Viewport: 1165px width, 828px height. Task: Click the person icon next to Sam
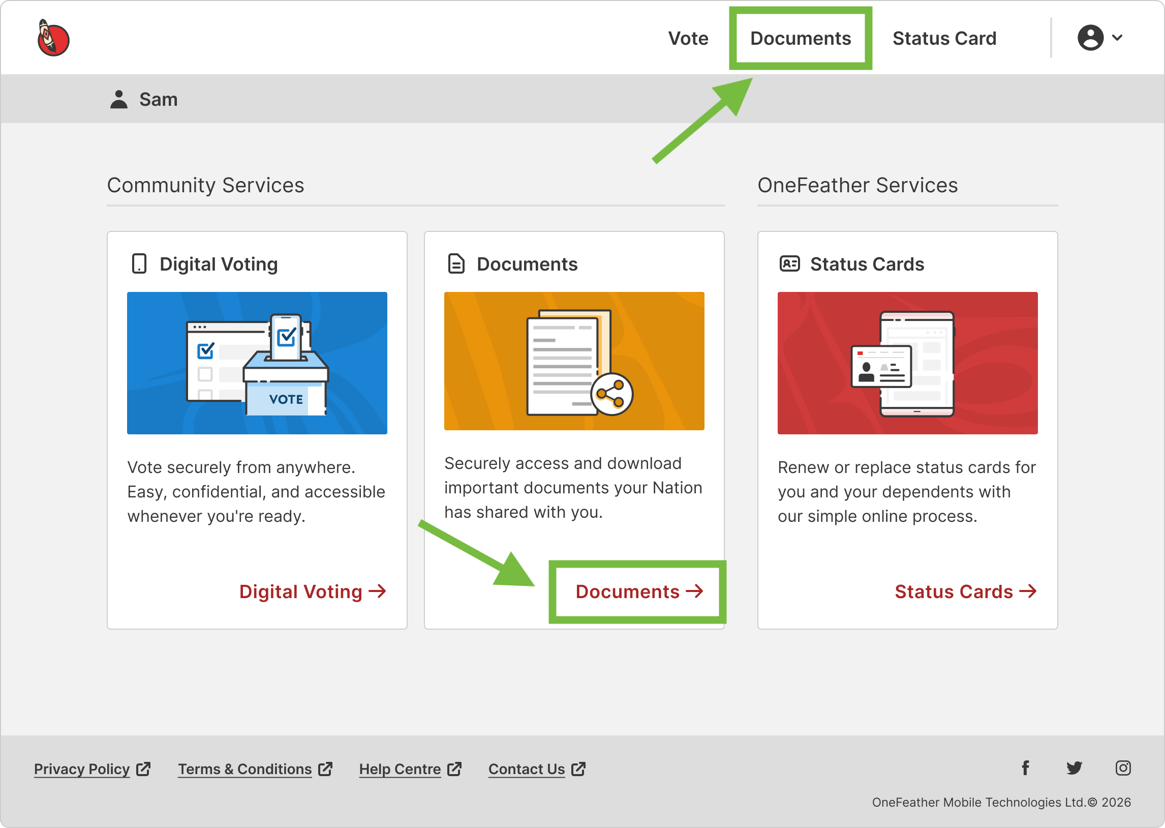click(x=119, y=99)
